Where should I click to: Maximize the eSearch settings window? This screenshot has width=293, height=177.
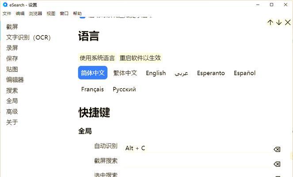[x=272, y=5]
